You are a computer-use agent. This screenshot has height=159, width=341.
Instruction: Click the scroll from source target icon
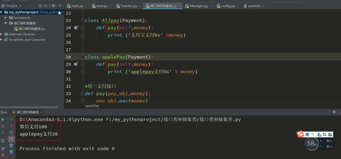40,6
